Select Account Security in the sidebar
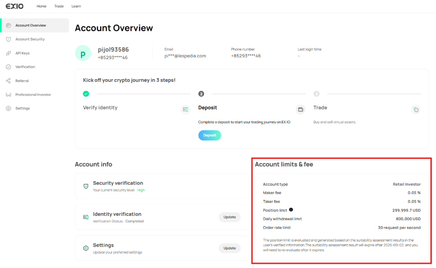This screenshot has height=268, width=436. coord(30,40)
